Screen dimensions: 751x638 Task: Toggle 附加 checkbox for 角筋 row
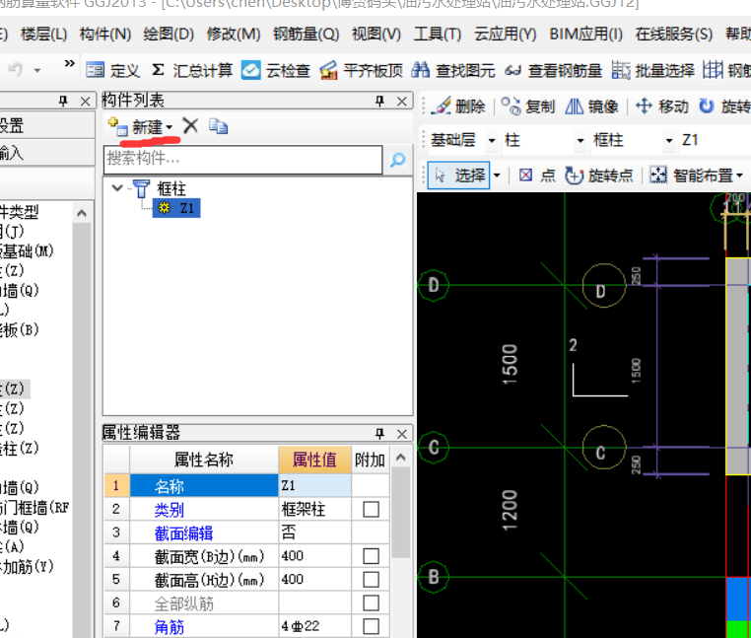click(372, 626)
